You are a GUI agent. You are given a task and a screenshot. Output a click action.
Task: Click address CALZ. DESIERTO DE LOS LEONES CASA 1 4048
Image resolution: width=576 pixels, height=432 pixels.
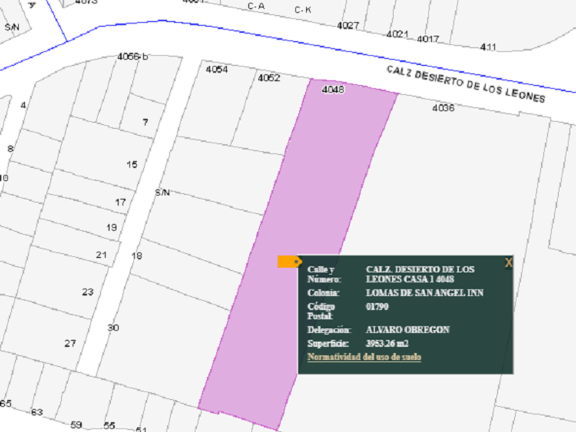(420, 274)
